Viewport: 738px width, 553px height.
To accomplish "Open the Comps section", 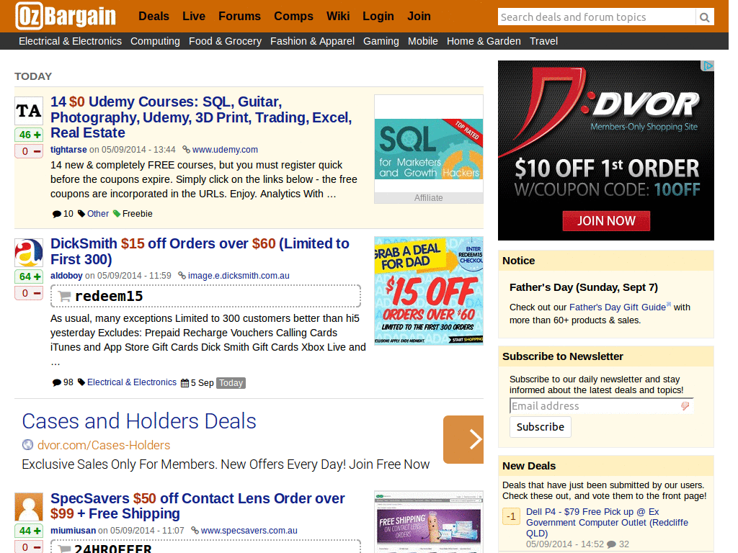I will coord(294,17).
